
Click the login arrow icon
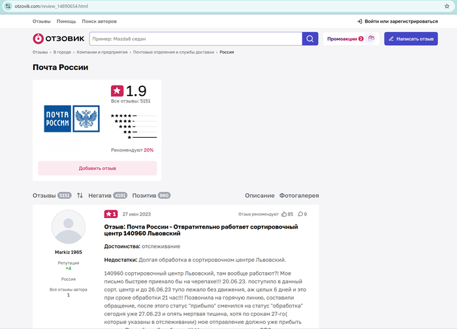tap(360, 22)
